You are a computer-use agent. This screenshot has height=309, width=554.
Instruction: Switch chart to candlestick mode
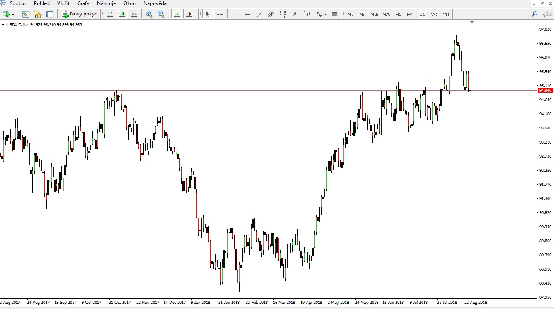[122, 14]
